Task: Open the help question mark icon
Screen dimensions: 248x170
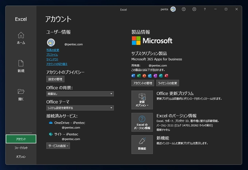Action: click(x=205, y=9)
